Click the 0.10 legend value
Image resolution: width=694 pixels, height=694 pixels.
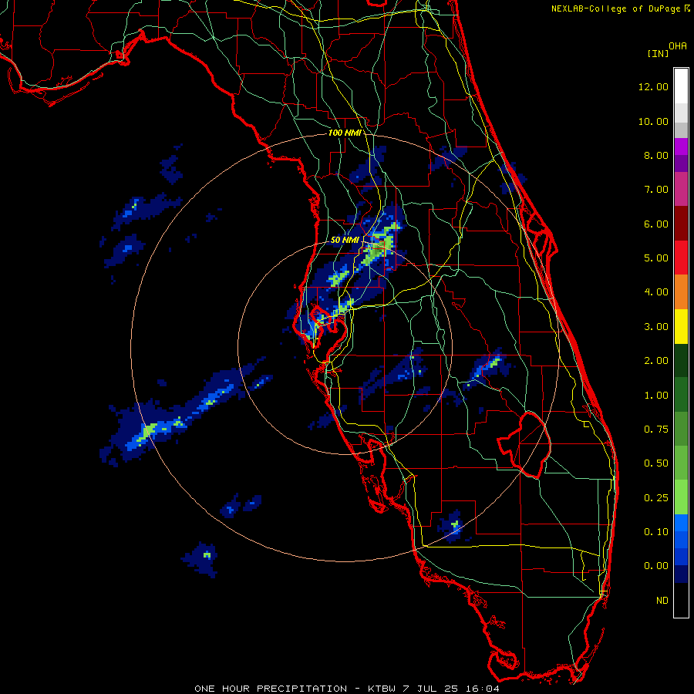pyautogui.click(x=656, y=532)
